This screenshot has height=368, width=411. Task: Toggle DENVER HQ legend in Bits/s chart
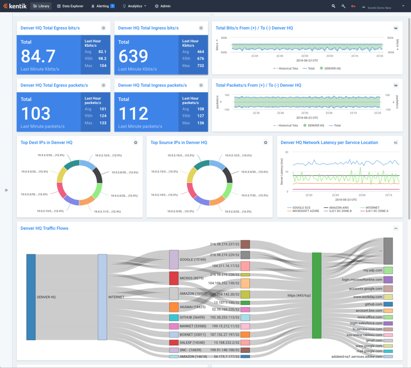330,69
